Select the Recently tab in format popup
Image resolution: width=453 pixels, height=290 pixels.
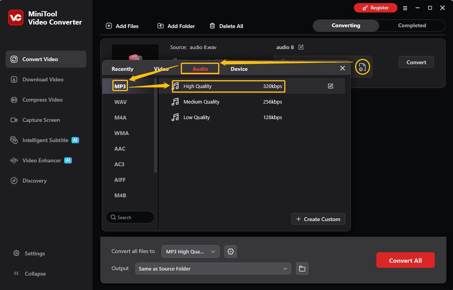122,69
